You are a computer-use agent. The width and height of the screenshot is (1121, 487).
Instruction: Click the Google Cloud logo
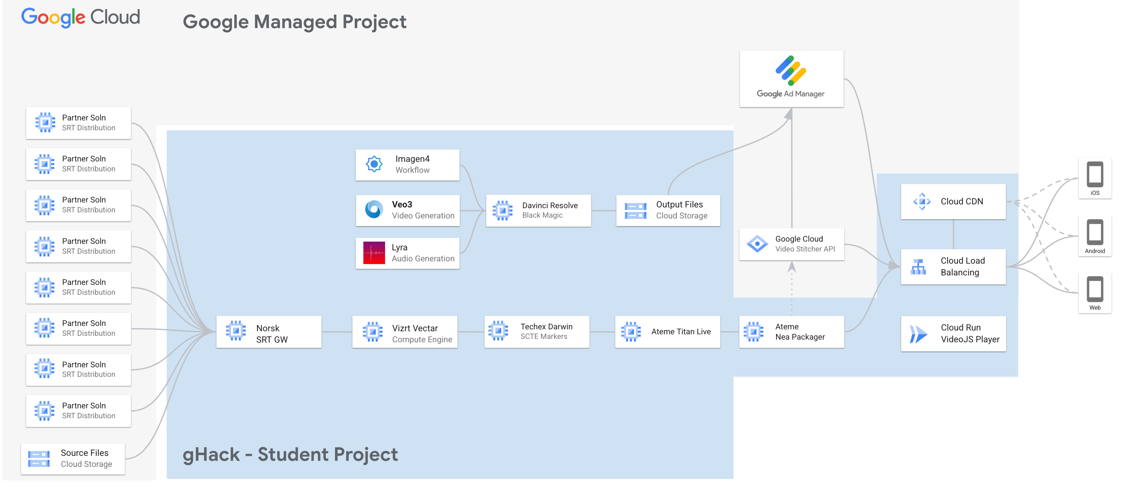coord(81,17)
